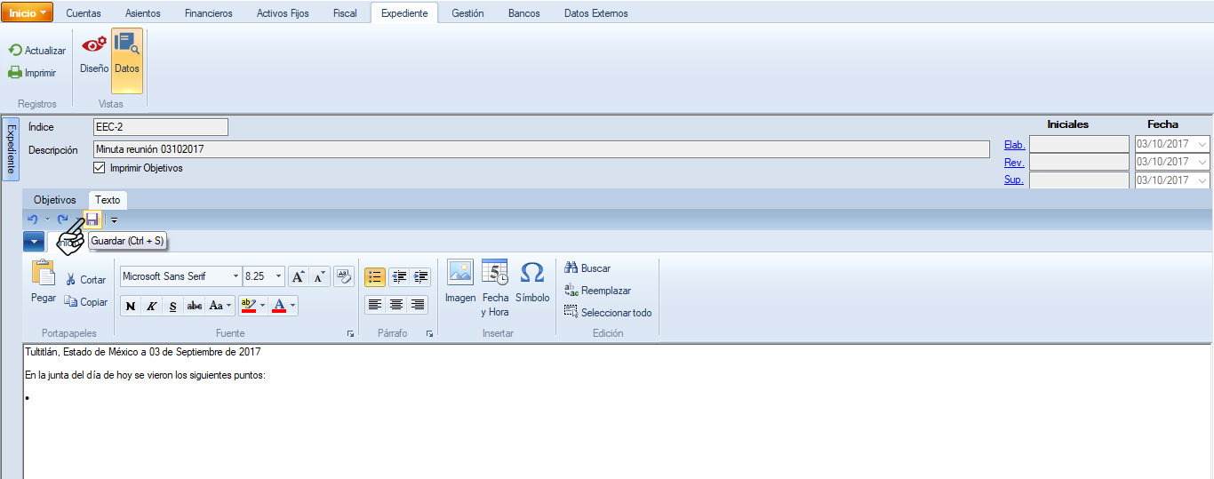Open the Símbolo omega picker
Viewport: 1214px width, 479px height.
531,282
